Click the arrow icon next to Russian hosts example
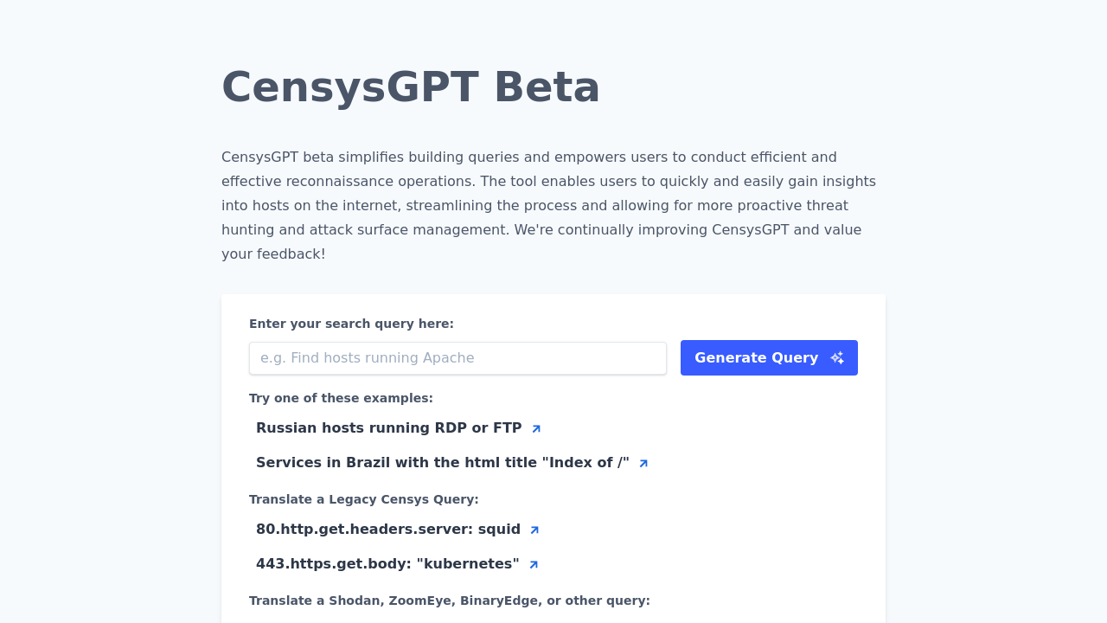This screenshot has height=623, width=1107. 536,428
